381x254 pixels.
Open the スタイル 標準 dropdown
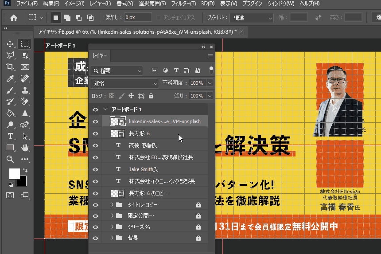[x=252, y=18]
